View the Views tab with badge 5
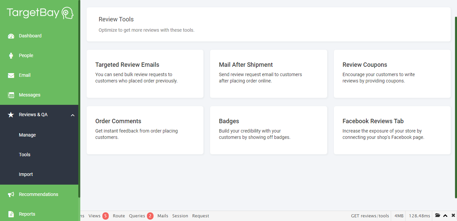The height and width of the screenshot is (221, 457). (95, 216)
